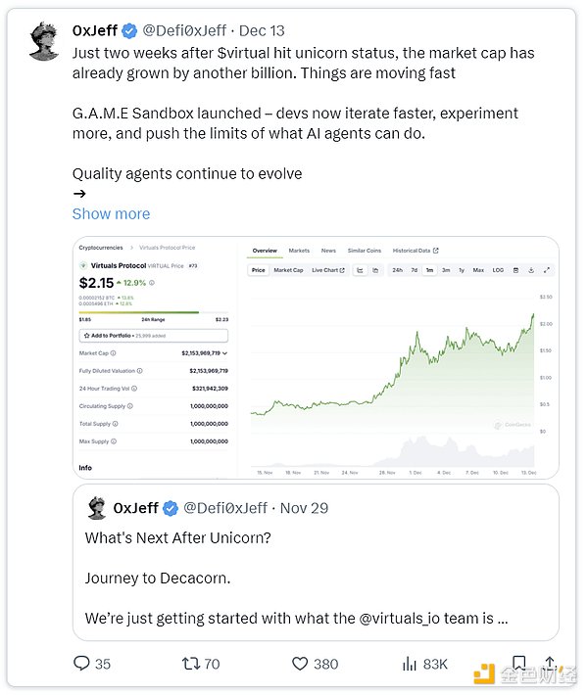Screen dimensions: 588x695
Task: Open quoted tweet author's avatar
Action: (x=97, y=508)
